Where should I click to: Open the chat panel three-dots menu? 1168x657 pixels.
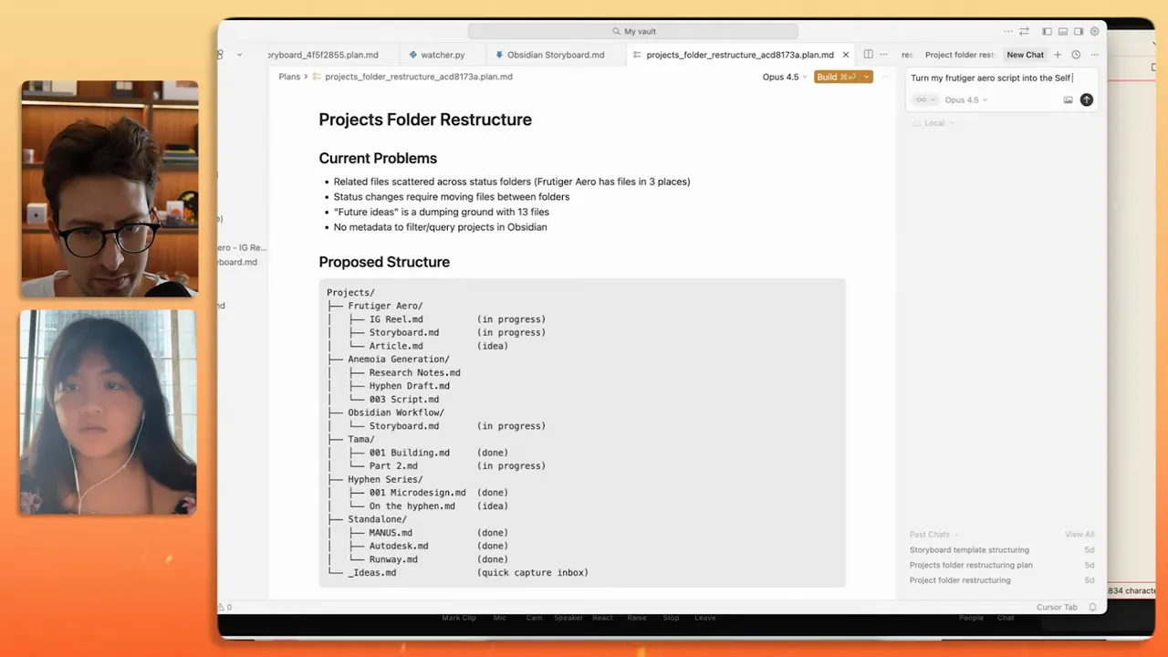click(x=1093, y=55)
